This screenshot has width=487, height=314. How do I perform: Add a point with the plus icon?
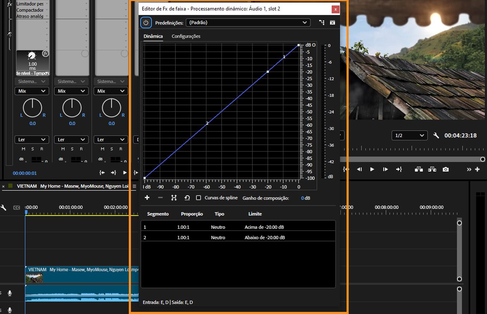[x=147, y=197]
